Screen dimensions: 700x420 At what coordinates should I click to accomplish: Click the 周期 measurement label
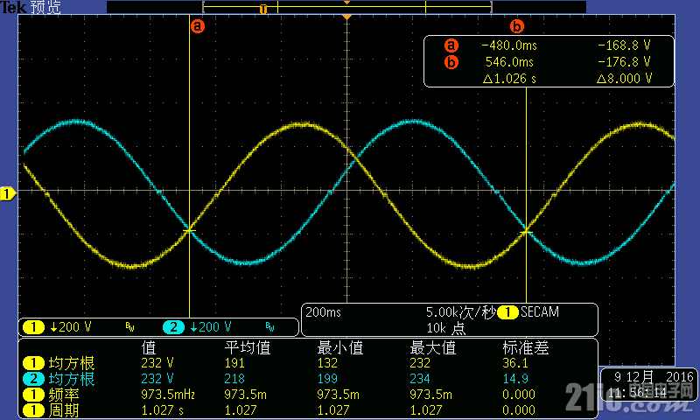[x=64, y=410]
